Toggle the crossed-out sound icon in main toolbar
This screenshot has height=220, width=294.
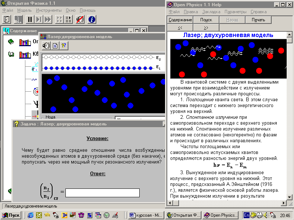point(80,19)
